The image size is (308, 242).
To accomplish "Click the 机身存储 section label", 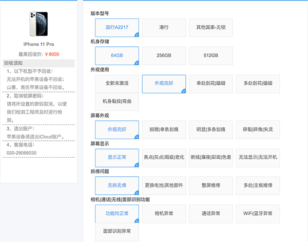I will (100, 42).
